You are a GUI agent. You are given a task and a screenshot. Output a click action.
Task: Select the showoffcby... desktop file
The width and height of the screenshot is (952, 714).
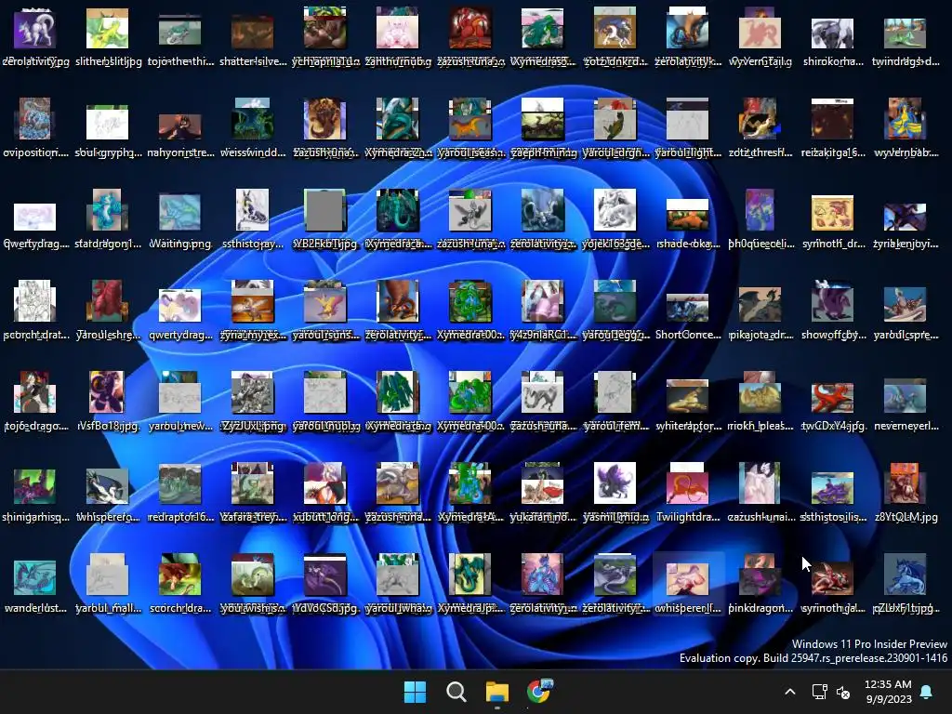tap(832, 311)
